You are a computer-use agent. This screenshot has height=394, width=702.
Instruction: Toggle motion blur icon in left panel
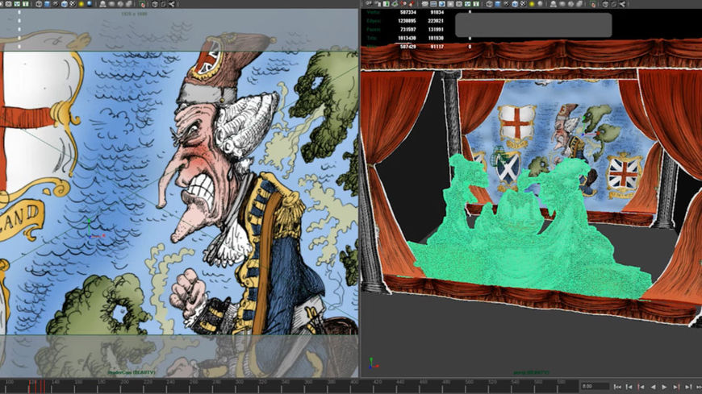click(111, 4)
